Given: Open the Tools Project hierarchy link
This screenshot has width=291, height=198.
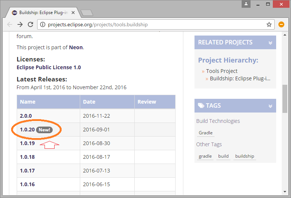Looking at the screenshot, I should coord(222,71).
